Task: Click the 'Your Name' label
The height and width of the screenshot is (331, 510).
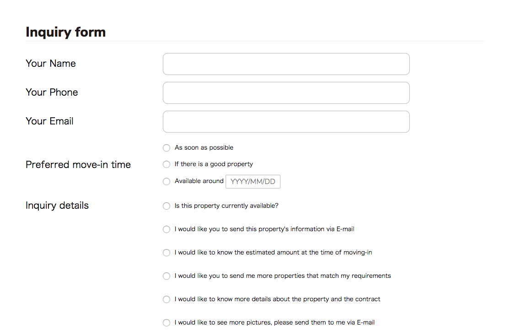Action: [51, 64]
